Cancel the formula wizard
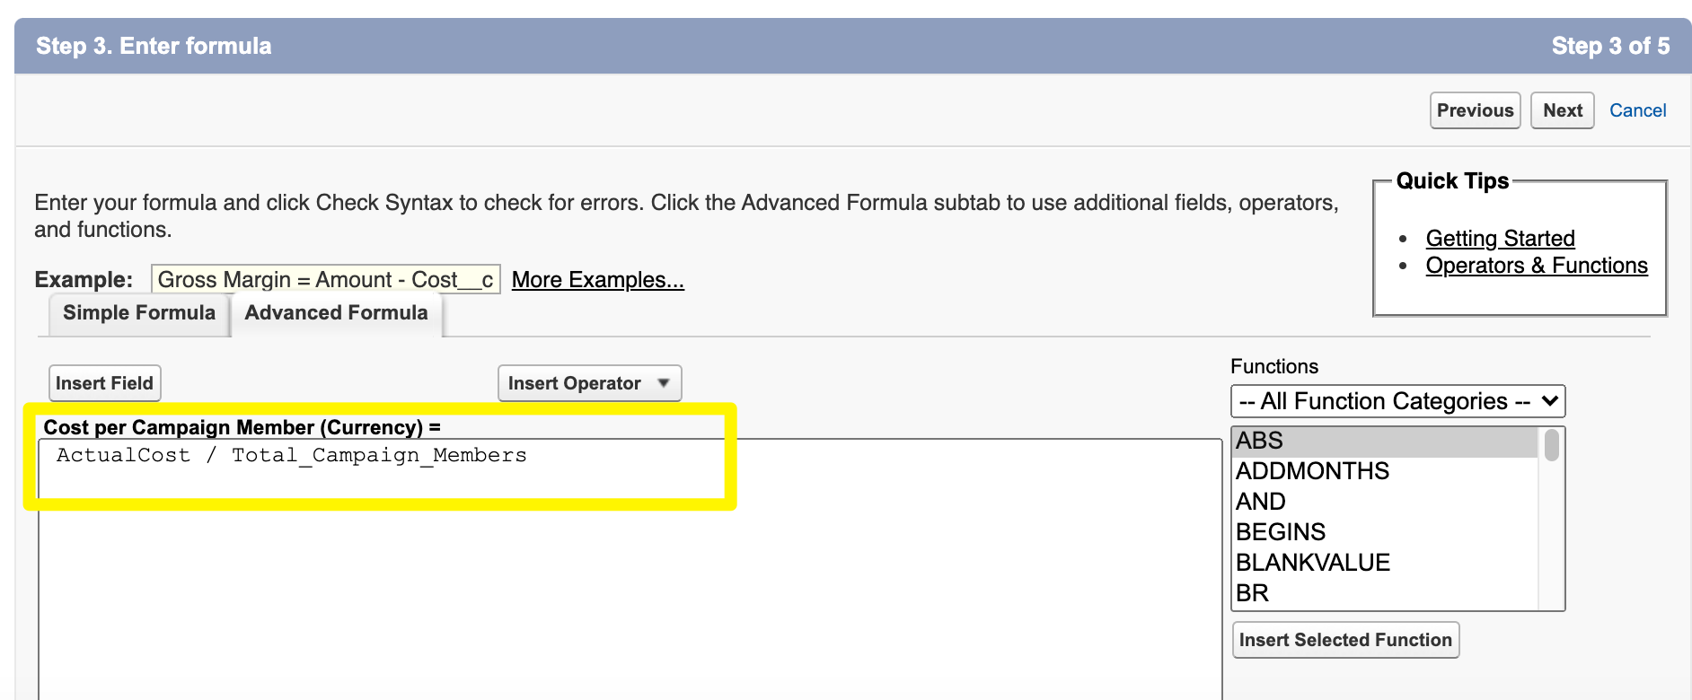This screenshot has height=700, width=1692. tap(1637, 110)
